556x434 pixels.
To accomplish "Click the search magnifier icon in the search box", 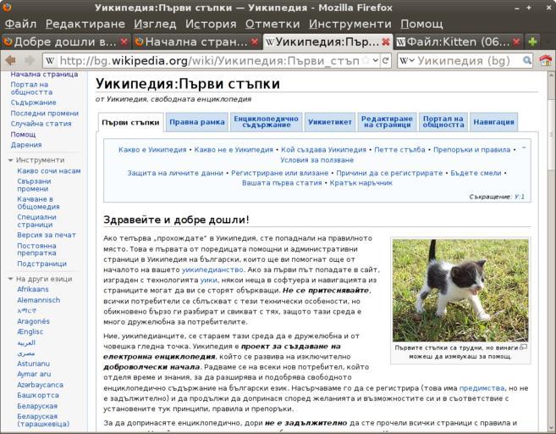I will click(x=527, y=60).
